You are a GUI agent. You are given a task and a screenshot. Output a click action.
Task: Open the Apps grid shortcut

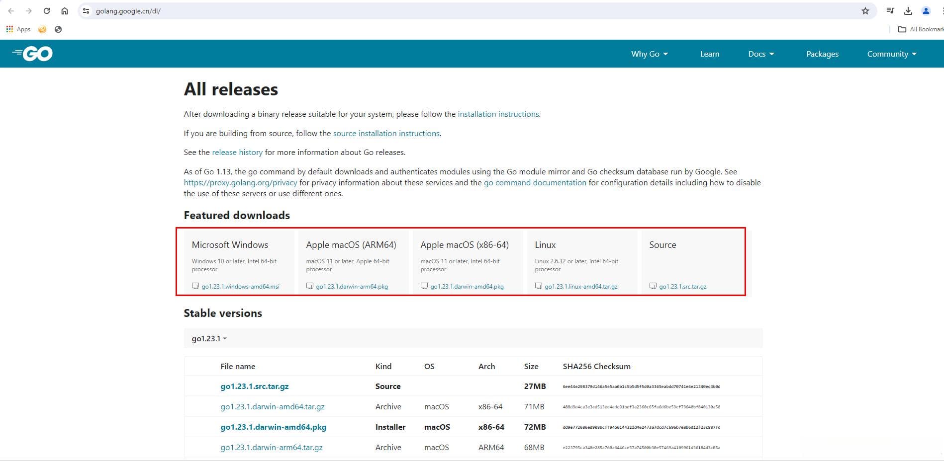click(18, 29)
